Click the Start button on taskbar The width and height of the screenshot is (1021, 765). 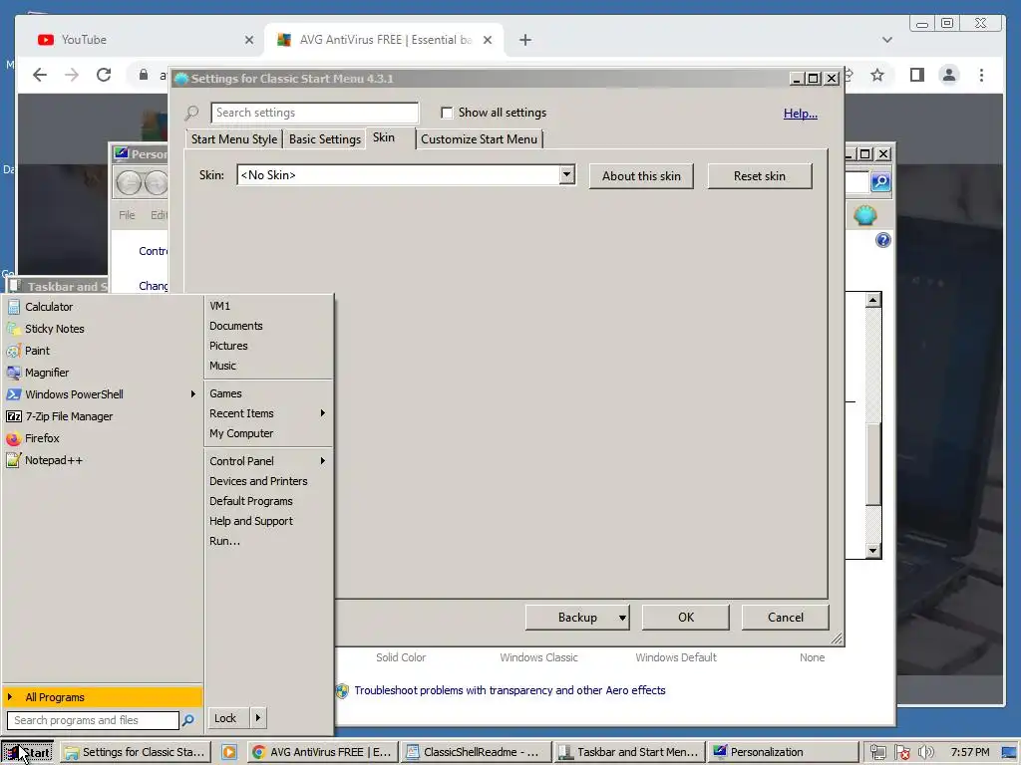click(27, 752)
